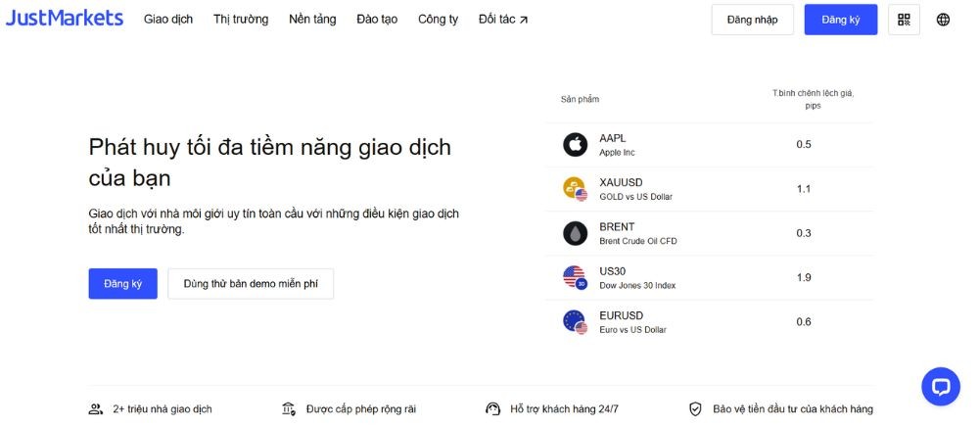
Task: Click the JustMarkets logo
Action: pyautogui.click(x=65, y=19)
